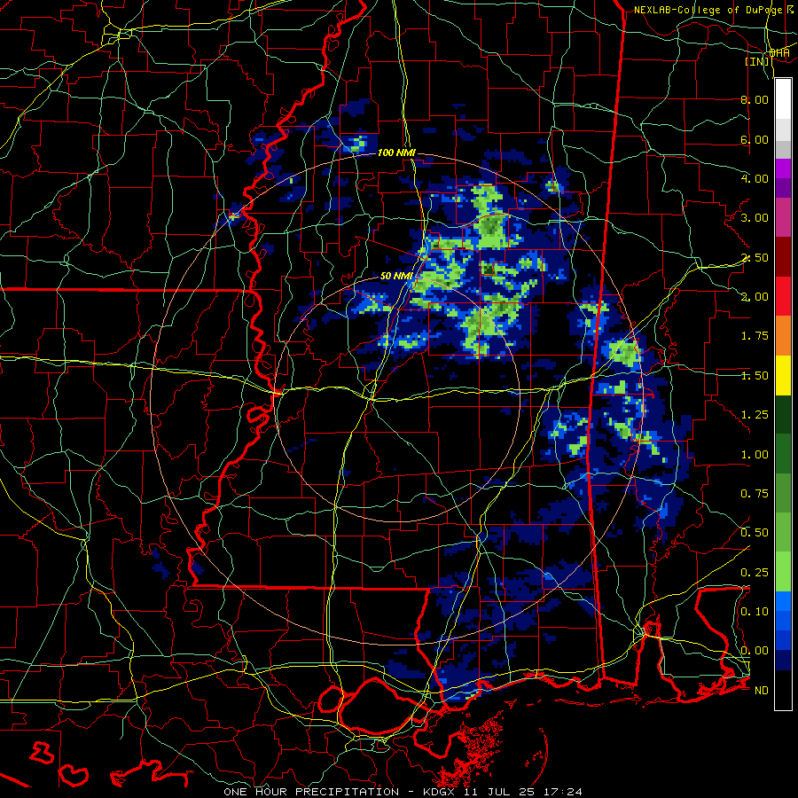The image size is (798, 798).
Task: Select the 1.00 legend value
Action: pyautogui.click(x=755, y=455)
